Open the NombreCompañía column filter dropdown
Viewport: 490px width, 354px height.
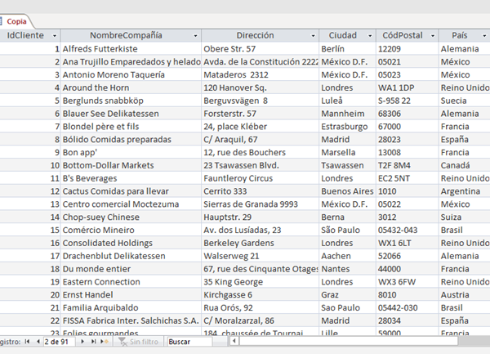[x=195, y=36]
